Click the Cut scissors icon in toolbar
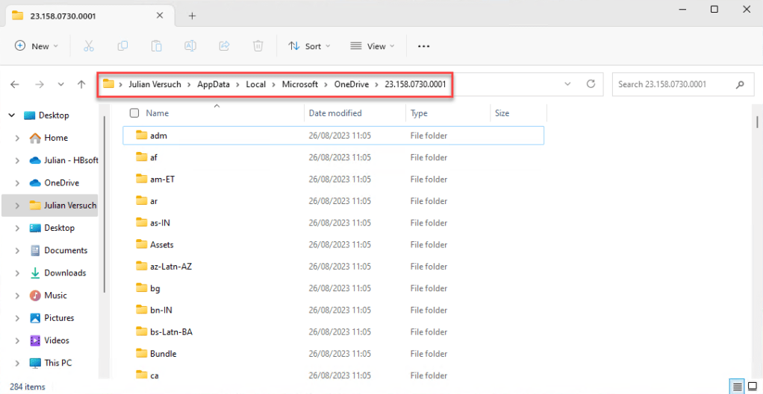Viewport: 763px width, 394px height. (x=89, y=46)
